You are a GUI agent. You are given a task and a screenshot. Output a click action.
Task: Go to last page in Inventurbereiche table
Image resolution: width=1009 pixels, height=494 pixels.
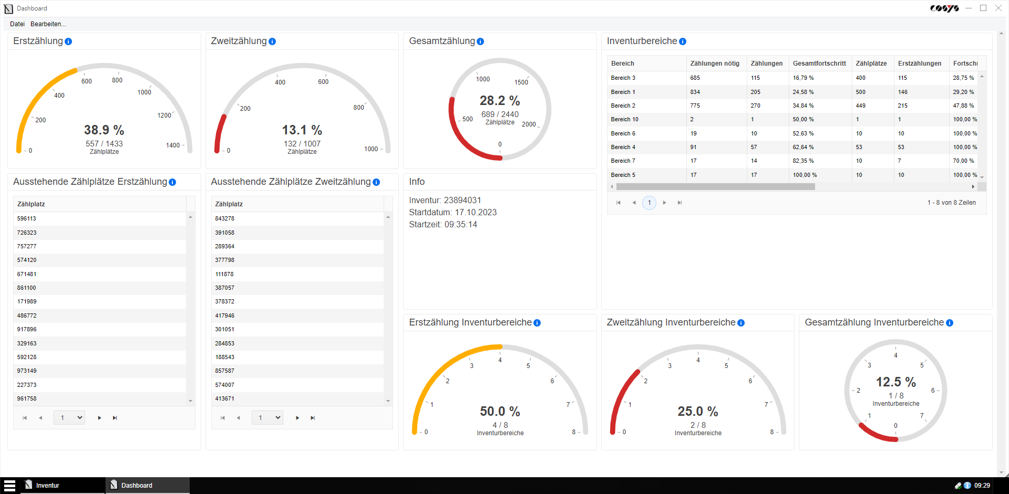pyautogui.click(x=679, y=203)
